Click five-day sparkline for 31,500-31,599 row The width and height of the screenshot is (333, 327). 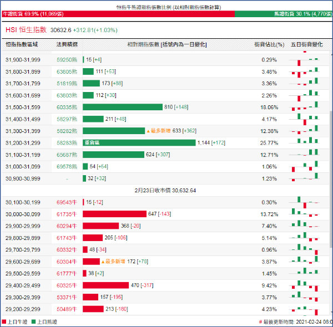(305, 107)
